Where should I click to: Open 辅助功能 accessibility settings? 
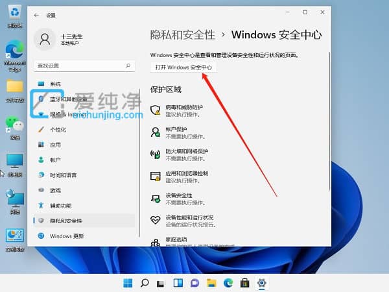click(84, 206)
